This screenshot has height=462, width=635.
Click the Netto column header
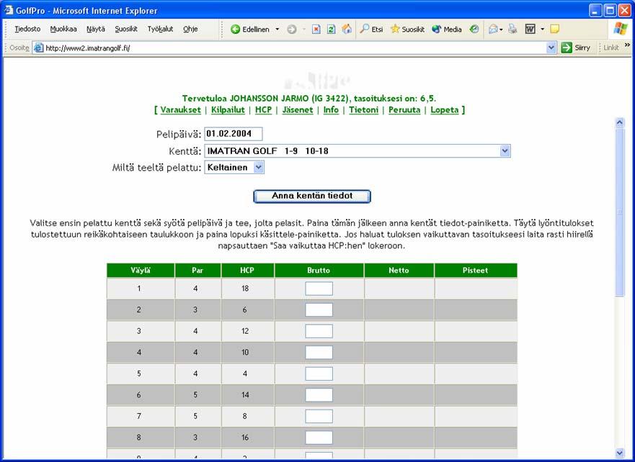pos(399,271)
